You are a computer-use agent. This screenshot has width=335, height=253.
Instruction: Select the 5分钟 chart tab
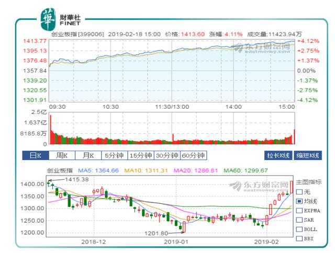tap(115, 155)
